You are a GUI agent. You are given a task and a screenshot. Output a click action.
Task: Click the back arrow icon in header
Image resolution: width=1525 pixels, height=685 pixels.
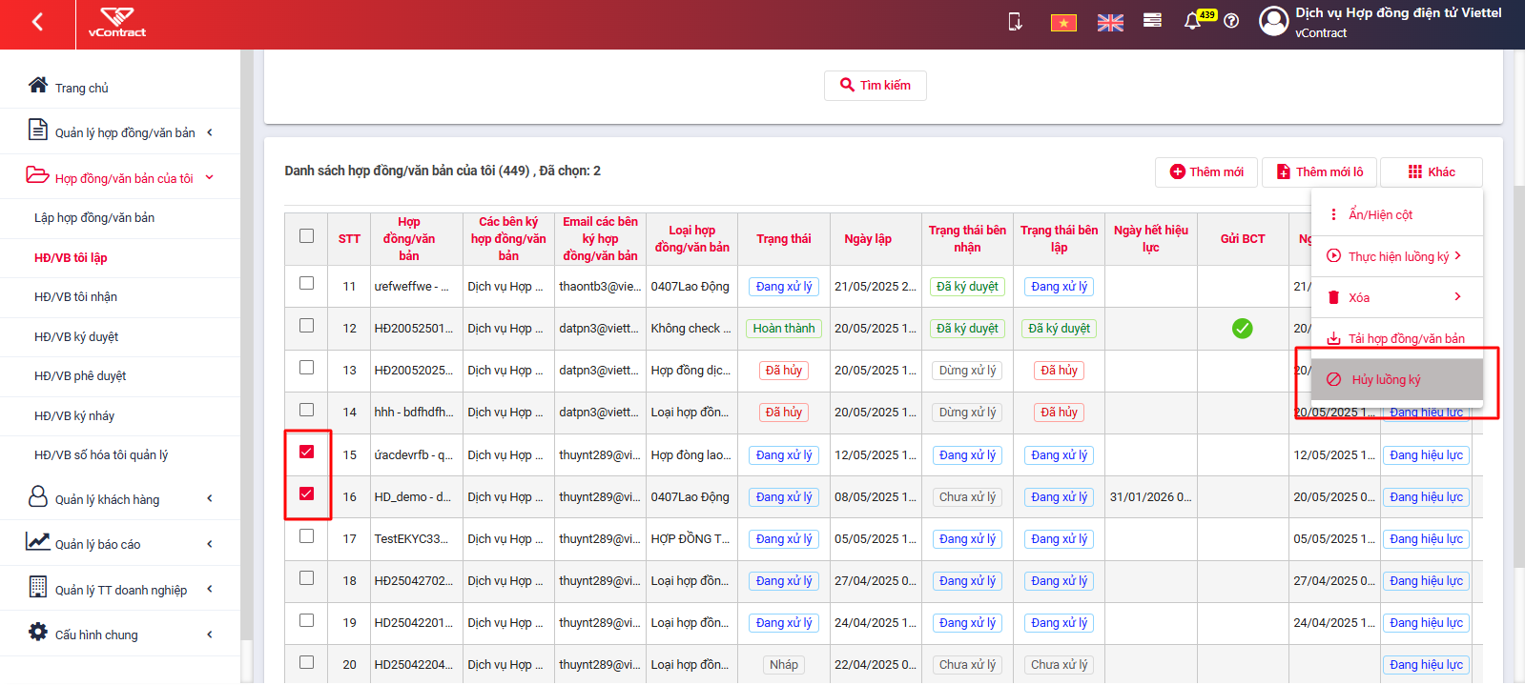[x=37, y=21]
